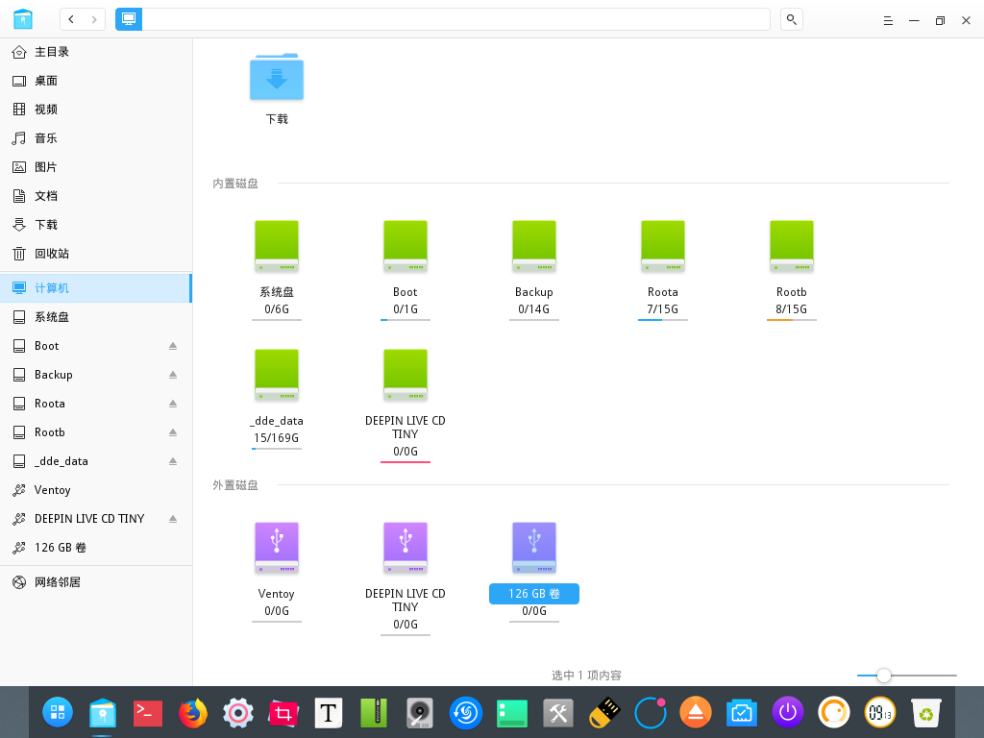The width and height of the screenshot is (984, 738).
Task: Select the Rootb disk icon
Action: click(x=792, y=246)
